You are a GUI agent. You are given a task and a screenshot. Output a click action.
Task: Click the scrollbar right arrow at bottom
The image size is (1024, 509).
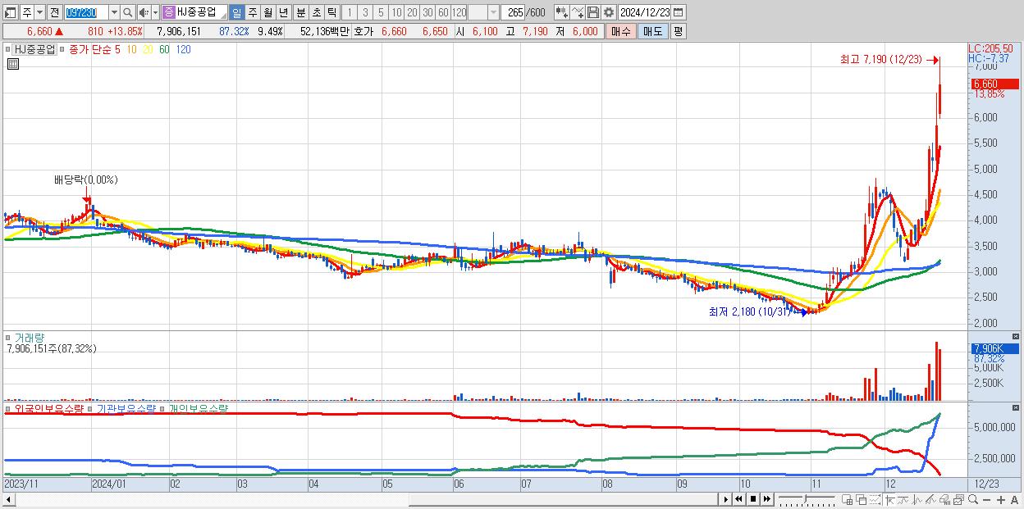[725, 499]
